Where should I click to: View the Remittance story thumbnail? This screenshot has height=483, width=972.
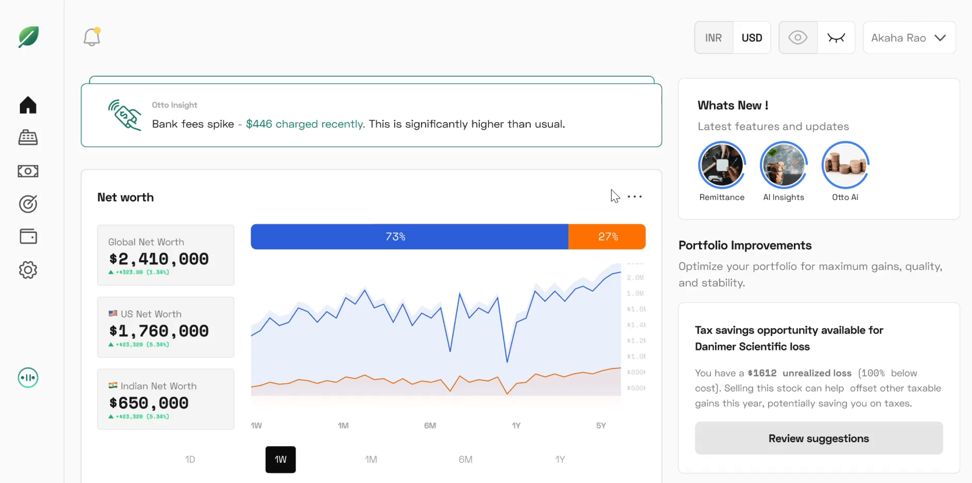[x=721, y=165]
